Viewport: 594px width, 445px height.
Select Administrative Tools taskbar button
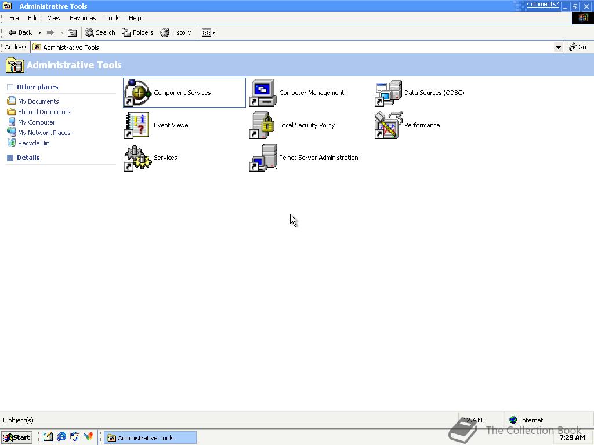point(150,438)
